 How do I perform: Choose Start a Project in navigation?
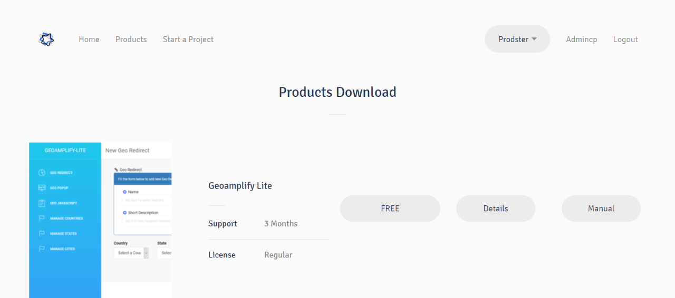[x=188, y=39]
